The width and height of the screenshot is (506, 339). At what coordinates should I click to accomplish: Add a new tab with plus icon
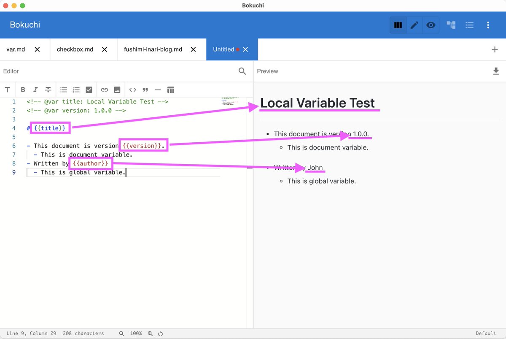[495, 49]
